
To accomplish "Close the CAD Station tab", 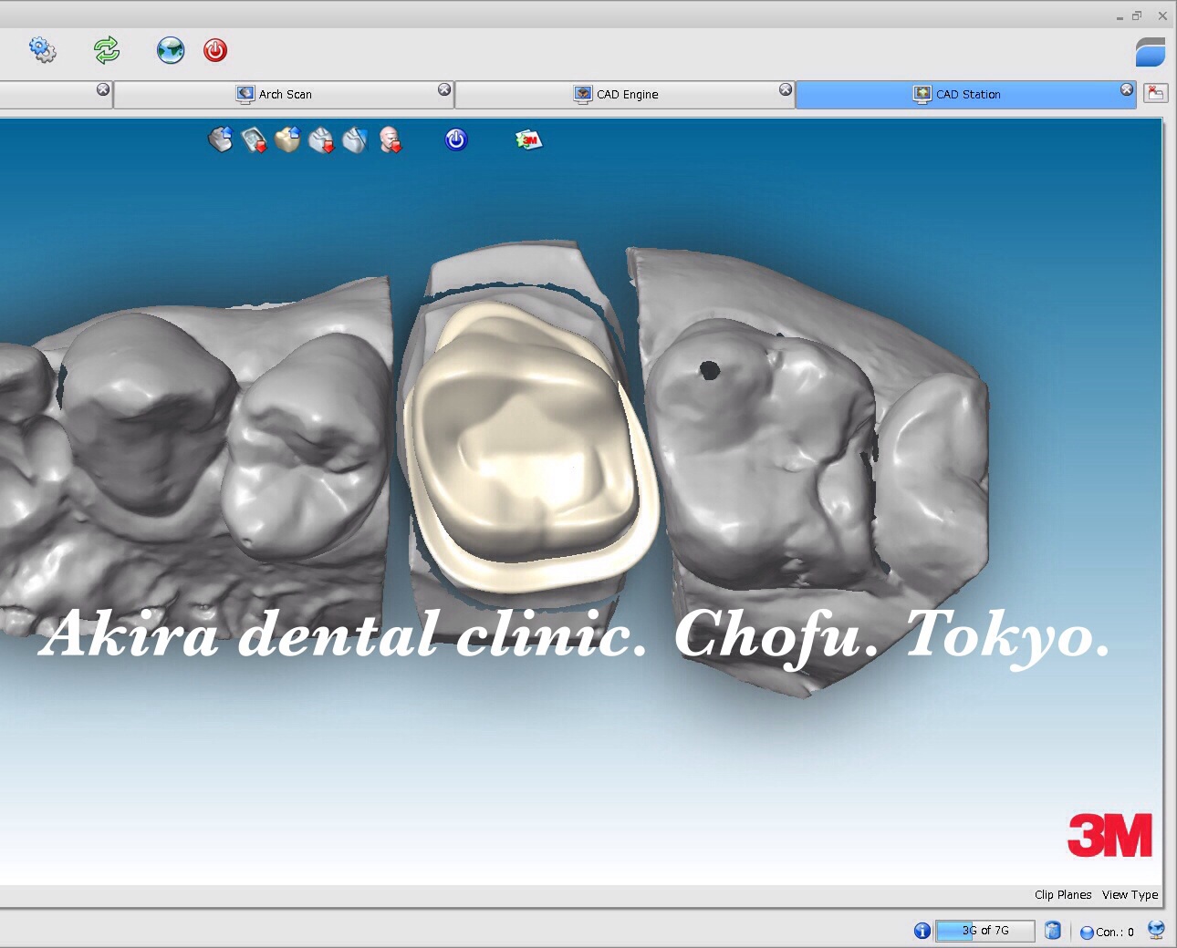I will pos(1127,89).
